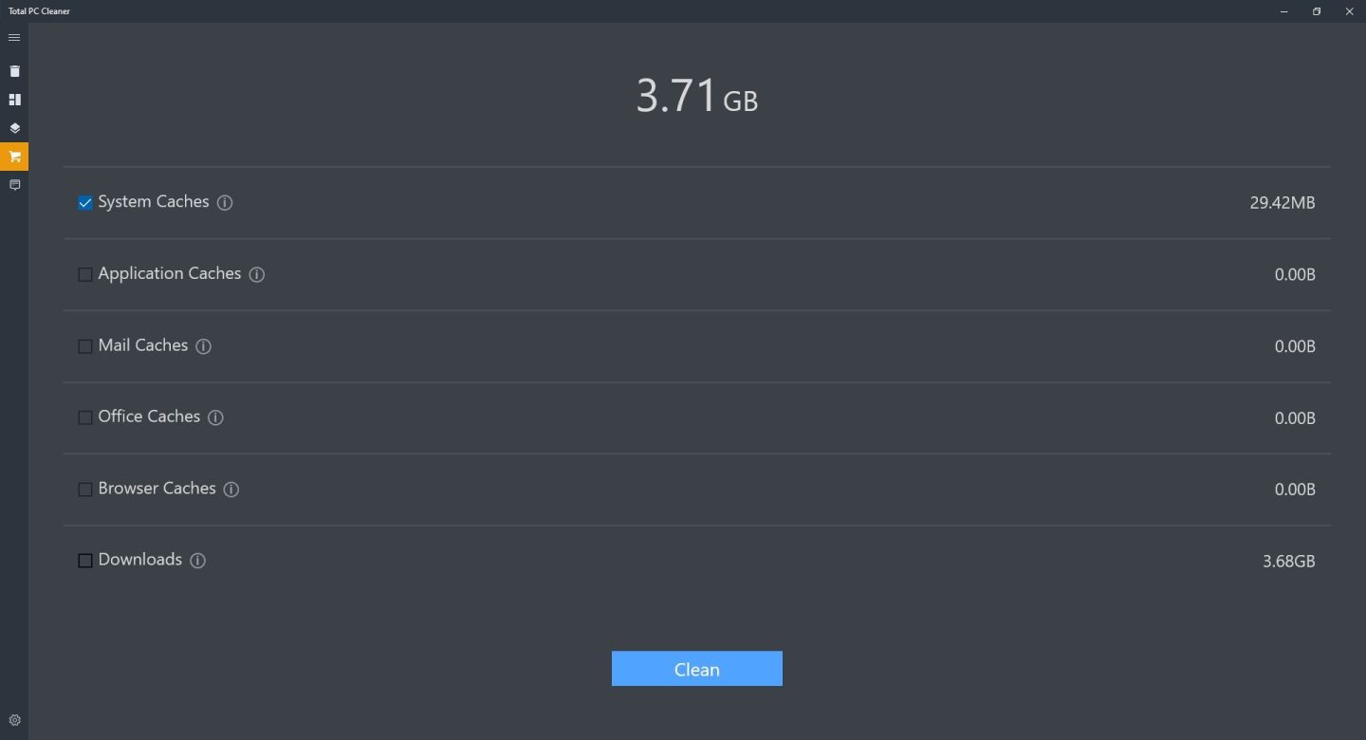The width and height of the screenshot is (1366, 740).
Task: Click the Office Caches label
Action: click(149, 416)
